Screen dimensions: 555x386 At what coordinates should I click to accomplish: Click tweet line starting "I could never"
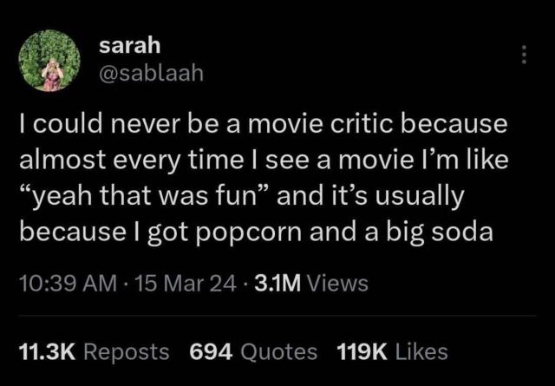click(264, 123)
